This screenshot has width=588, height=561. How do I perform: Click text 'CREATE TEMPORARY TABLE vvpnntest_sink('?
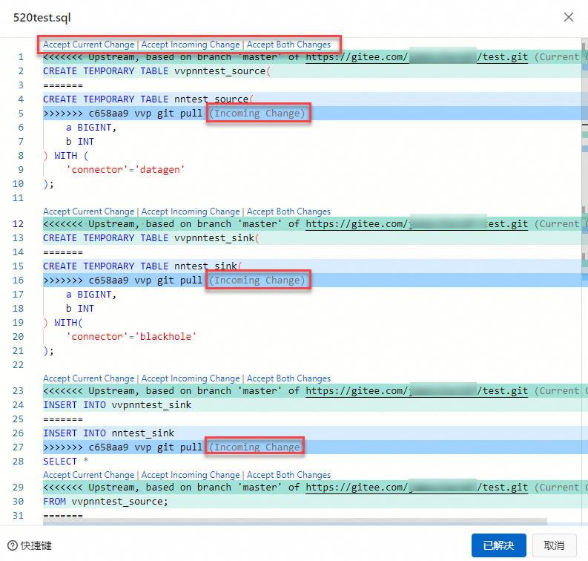tap(151, 238)
